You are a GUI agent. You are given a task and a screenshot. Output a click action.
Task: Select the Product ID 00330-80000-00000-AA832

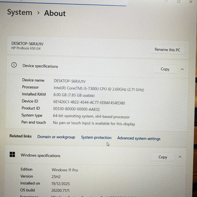click(x=76, y=109)
